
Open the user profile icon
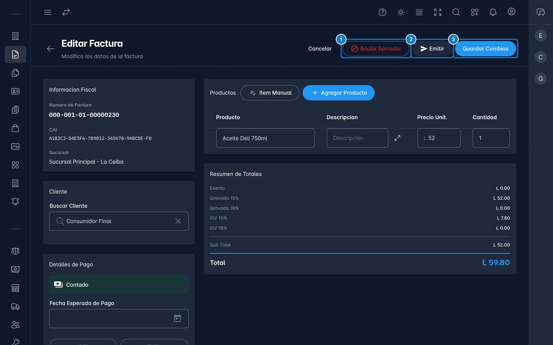pyautogui.click(x=512, y=12)
